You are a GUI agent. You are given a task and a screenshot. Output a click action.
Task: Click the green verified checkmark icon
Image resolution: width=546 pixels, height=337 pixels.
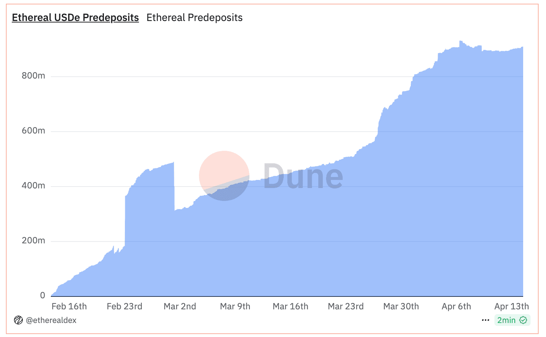[523, 320]
